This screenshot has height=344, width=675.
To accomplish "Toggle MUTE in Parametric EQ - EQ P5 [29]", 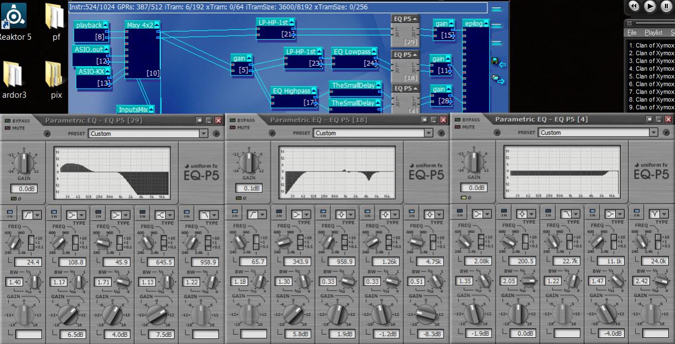I will (x=8, y=128).
